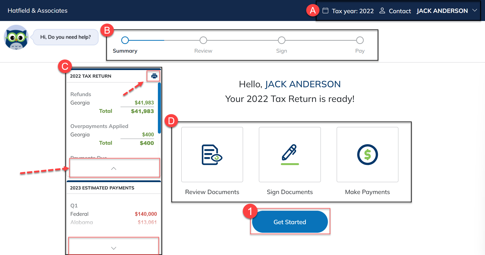Click the tax return panel scrollbar

click(x=159, y=108)
